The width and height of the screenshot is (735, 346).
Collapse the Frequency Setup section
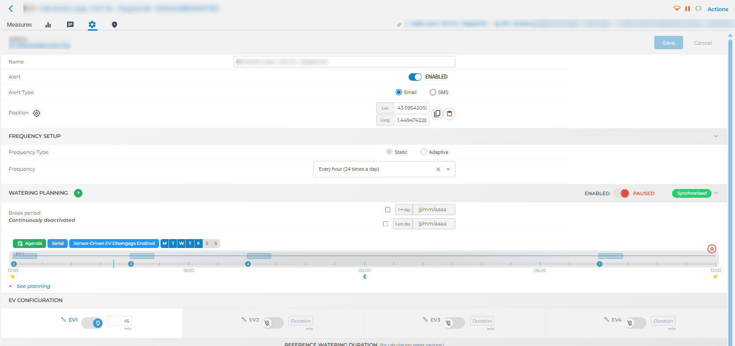(x=715, y=136)
